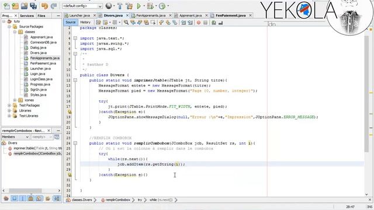The height and width of the screenshot is (210, 374).
Task: Expand the Test Packages node
Action: point(9,105)
